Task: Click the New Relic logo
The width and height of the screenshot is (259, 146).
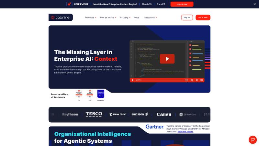Action: click(x=118, y=114)
